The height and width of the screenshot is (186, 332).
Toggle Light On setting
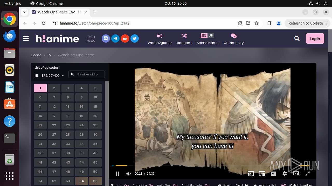120,185
